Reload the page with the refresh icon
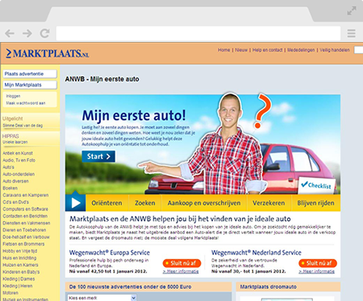 pos(44,33)
